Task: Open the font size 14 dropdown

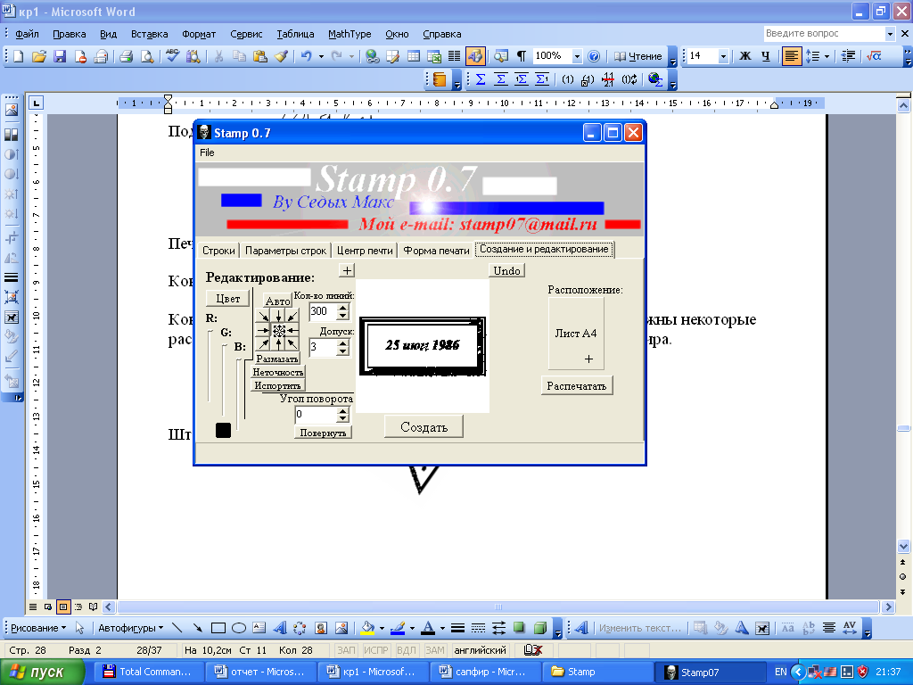Action: click(x=723, y=56)
